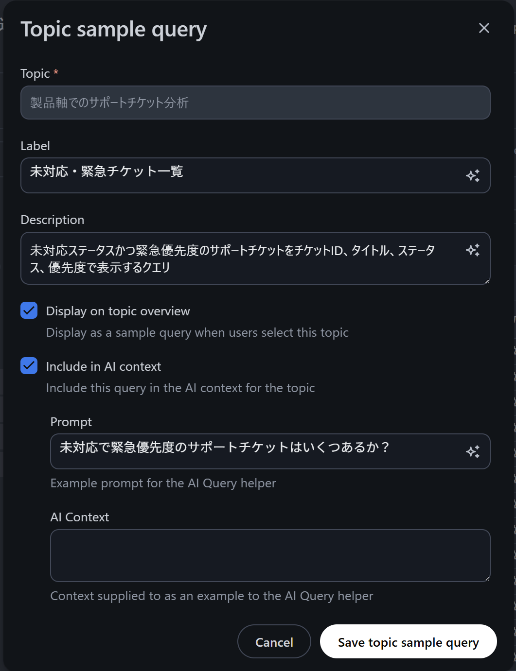Screen dimensions: 516x671
Task: Grab the AI Context textarea resize handle
Action: click(487, 579)
